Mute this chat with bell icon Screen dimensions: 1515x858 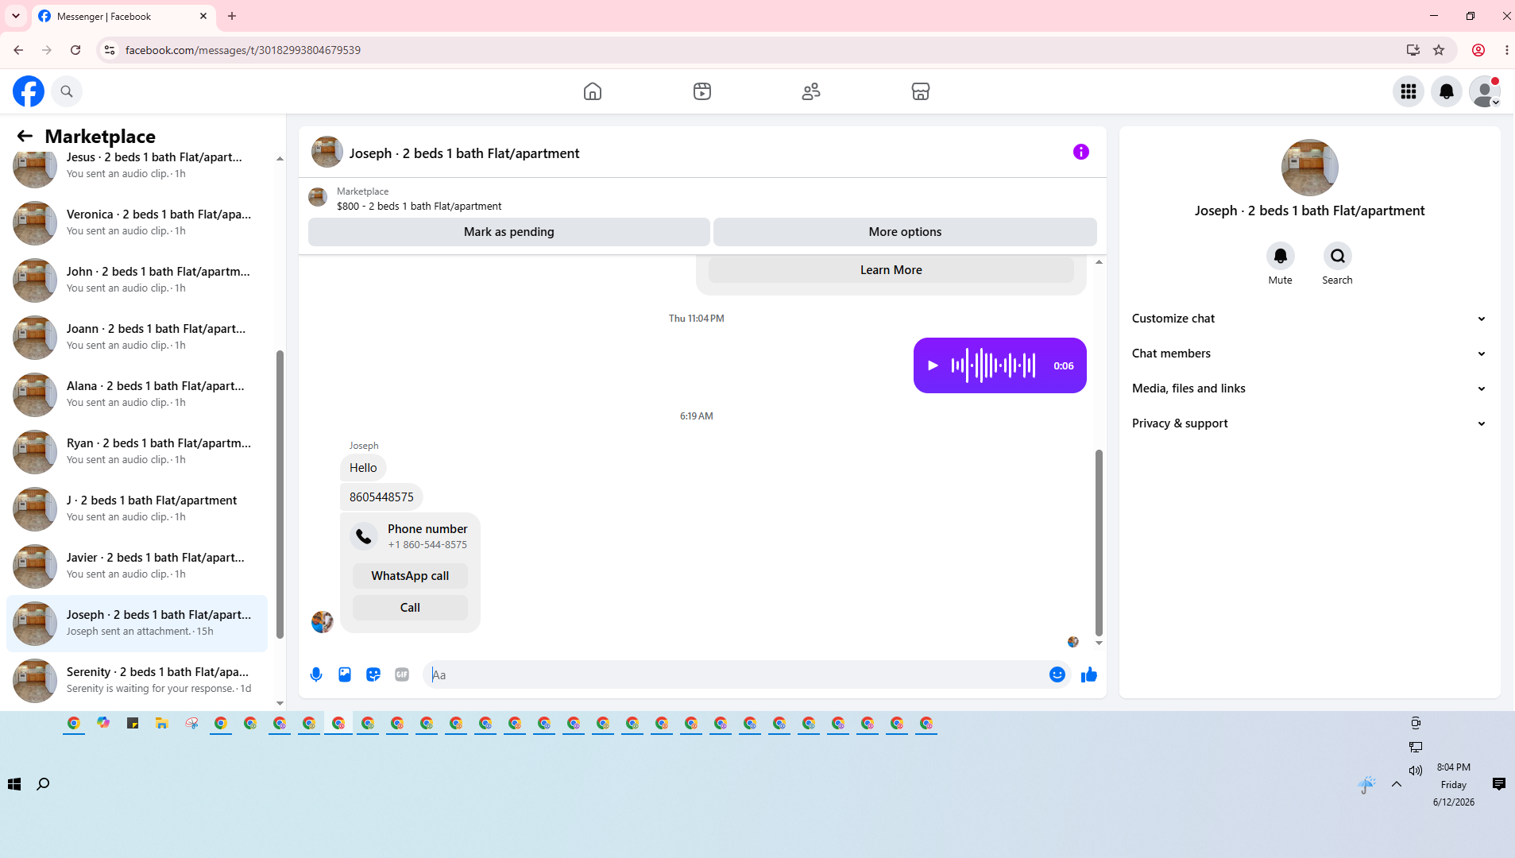(1281, 256)
